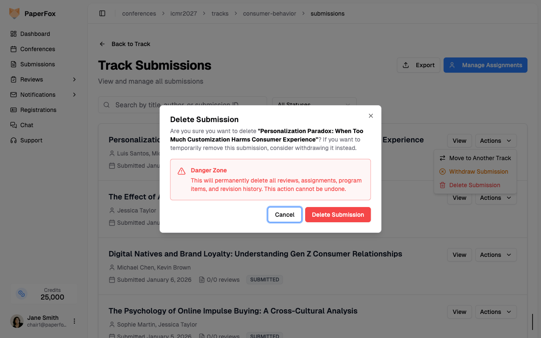Screen dimensions: 541x338
Task: Click the Dashboard sidebar icon
Action: tap(14, 34)
